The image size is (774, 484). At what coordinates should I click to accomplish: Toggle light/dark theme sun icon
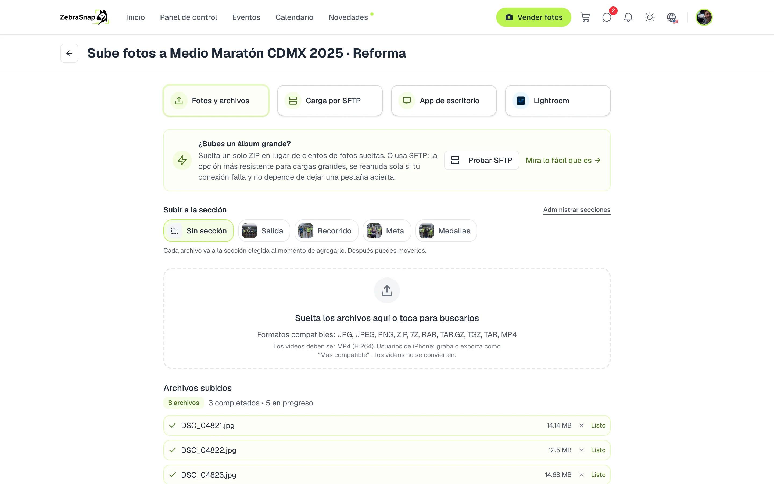coord(650,17)
